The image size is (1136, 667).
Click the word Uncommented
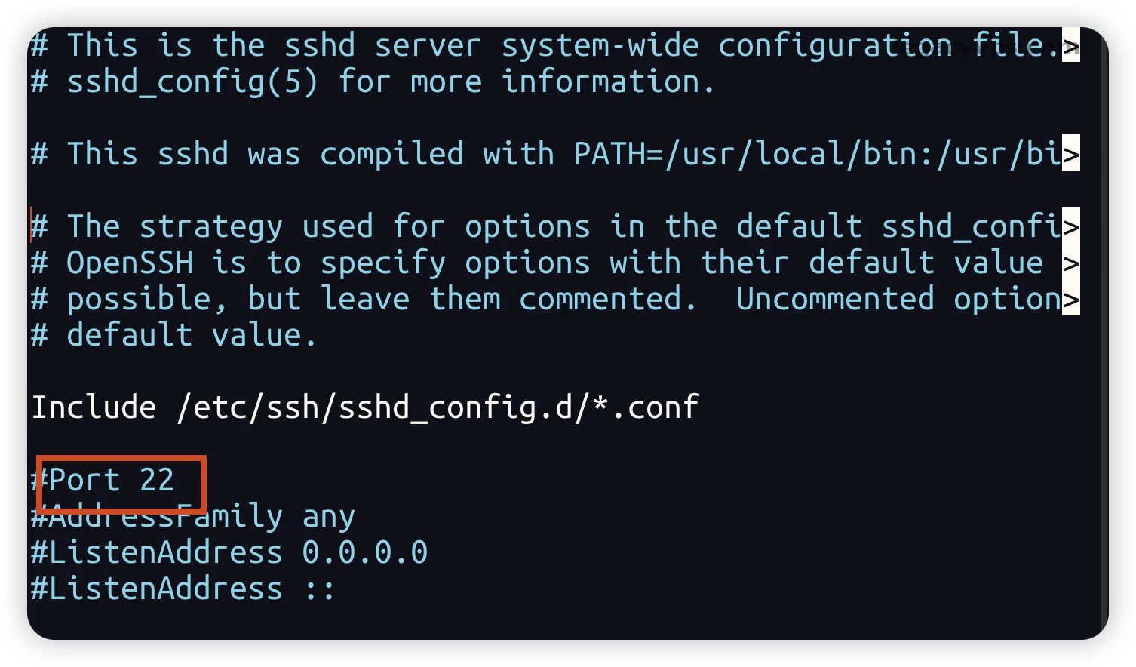835,300
